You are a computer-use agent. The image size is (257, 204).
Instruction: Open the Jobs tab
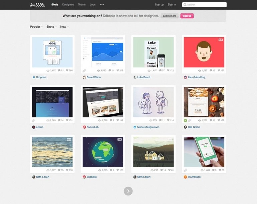click(92, 5)
